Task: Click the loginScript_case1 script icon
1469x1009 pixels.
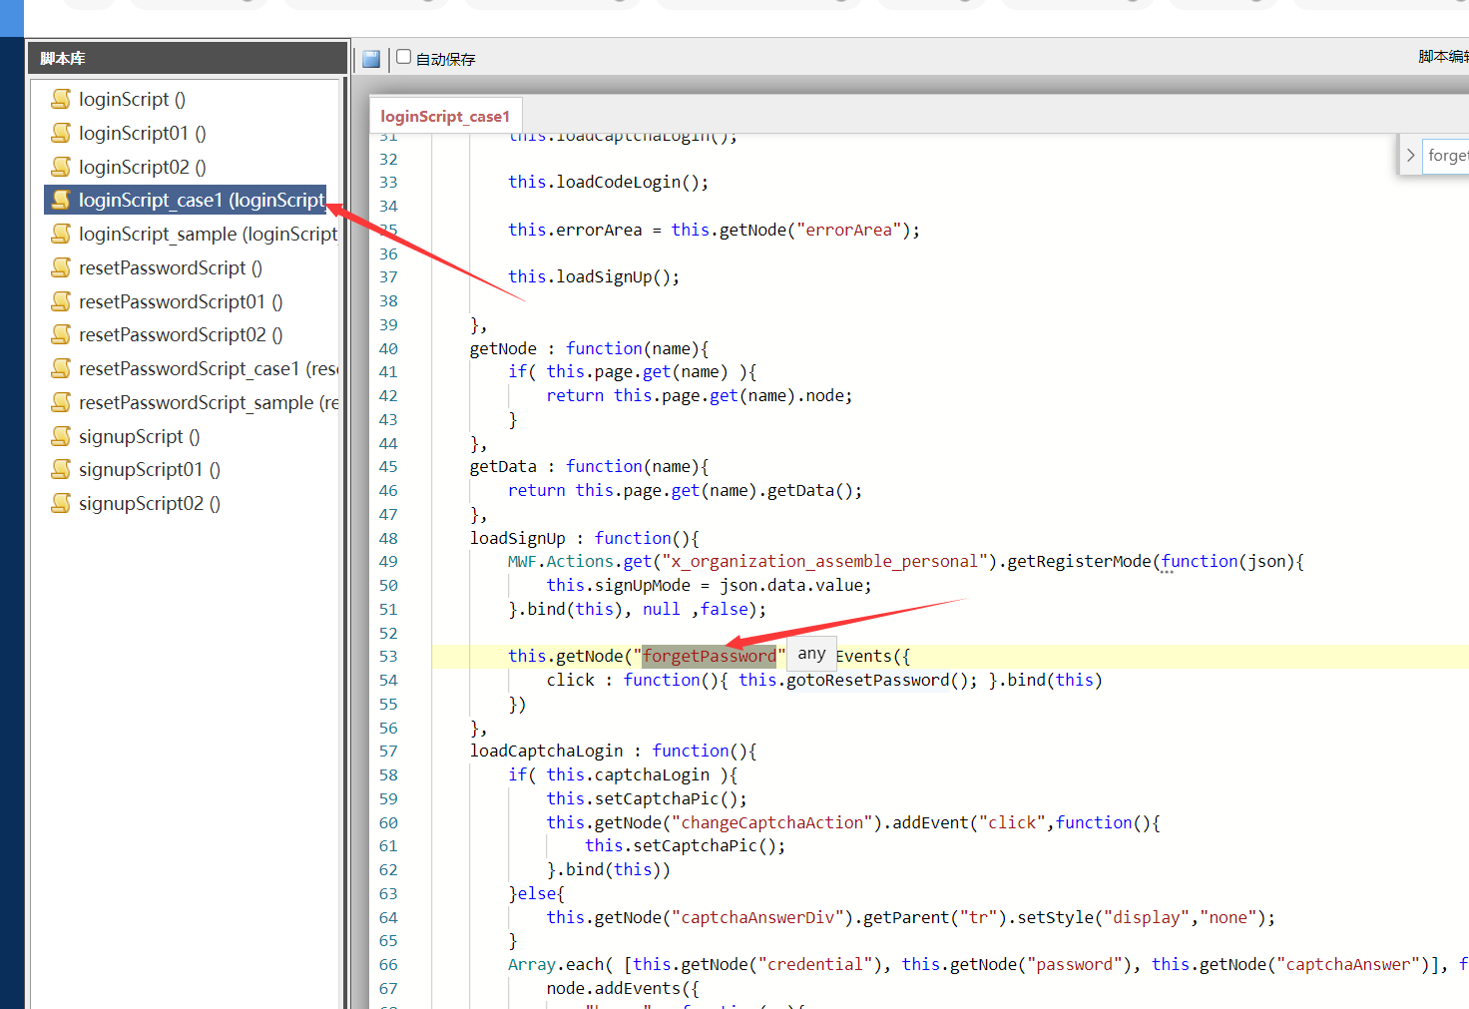Action: 61,200
